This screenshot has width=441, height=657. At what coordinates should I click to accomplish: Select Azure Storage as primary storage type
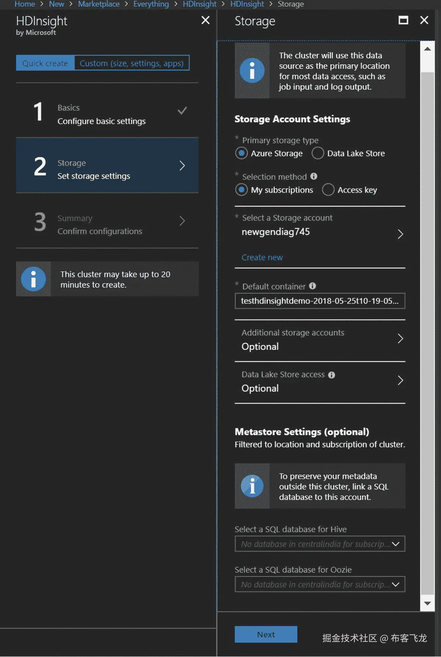pyautogui.click(x=241, y=153)
